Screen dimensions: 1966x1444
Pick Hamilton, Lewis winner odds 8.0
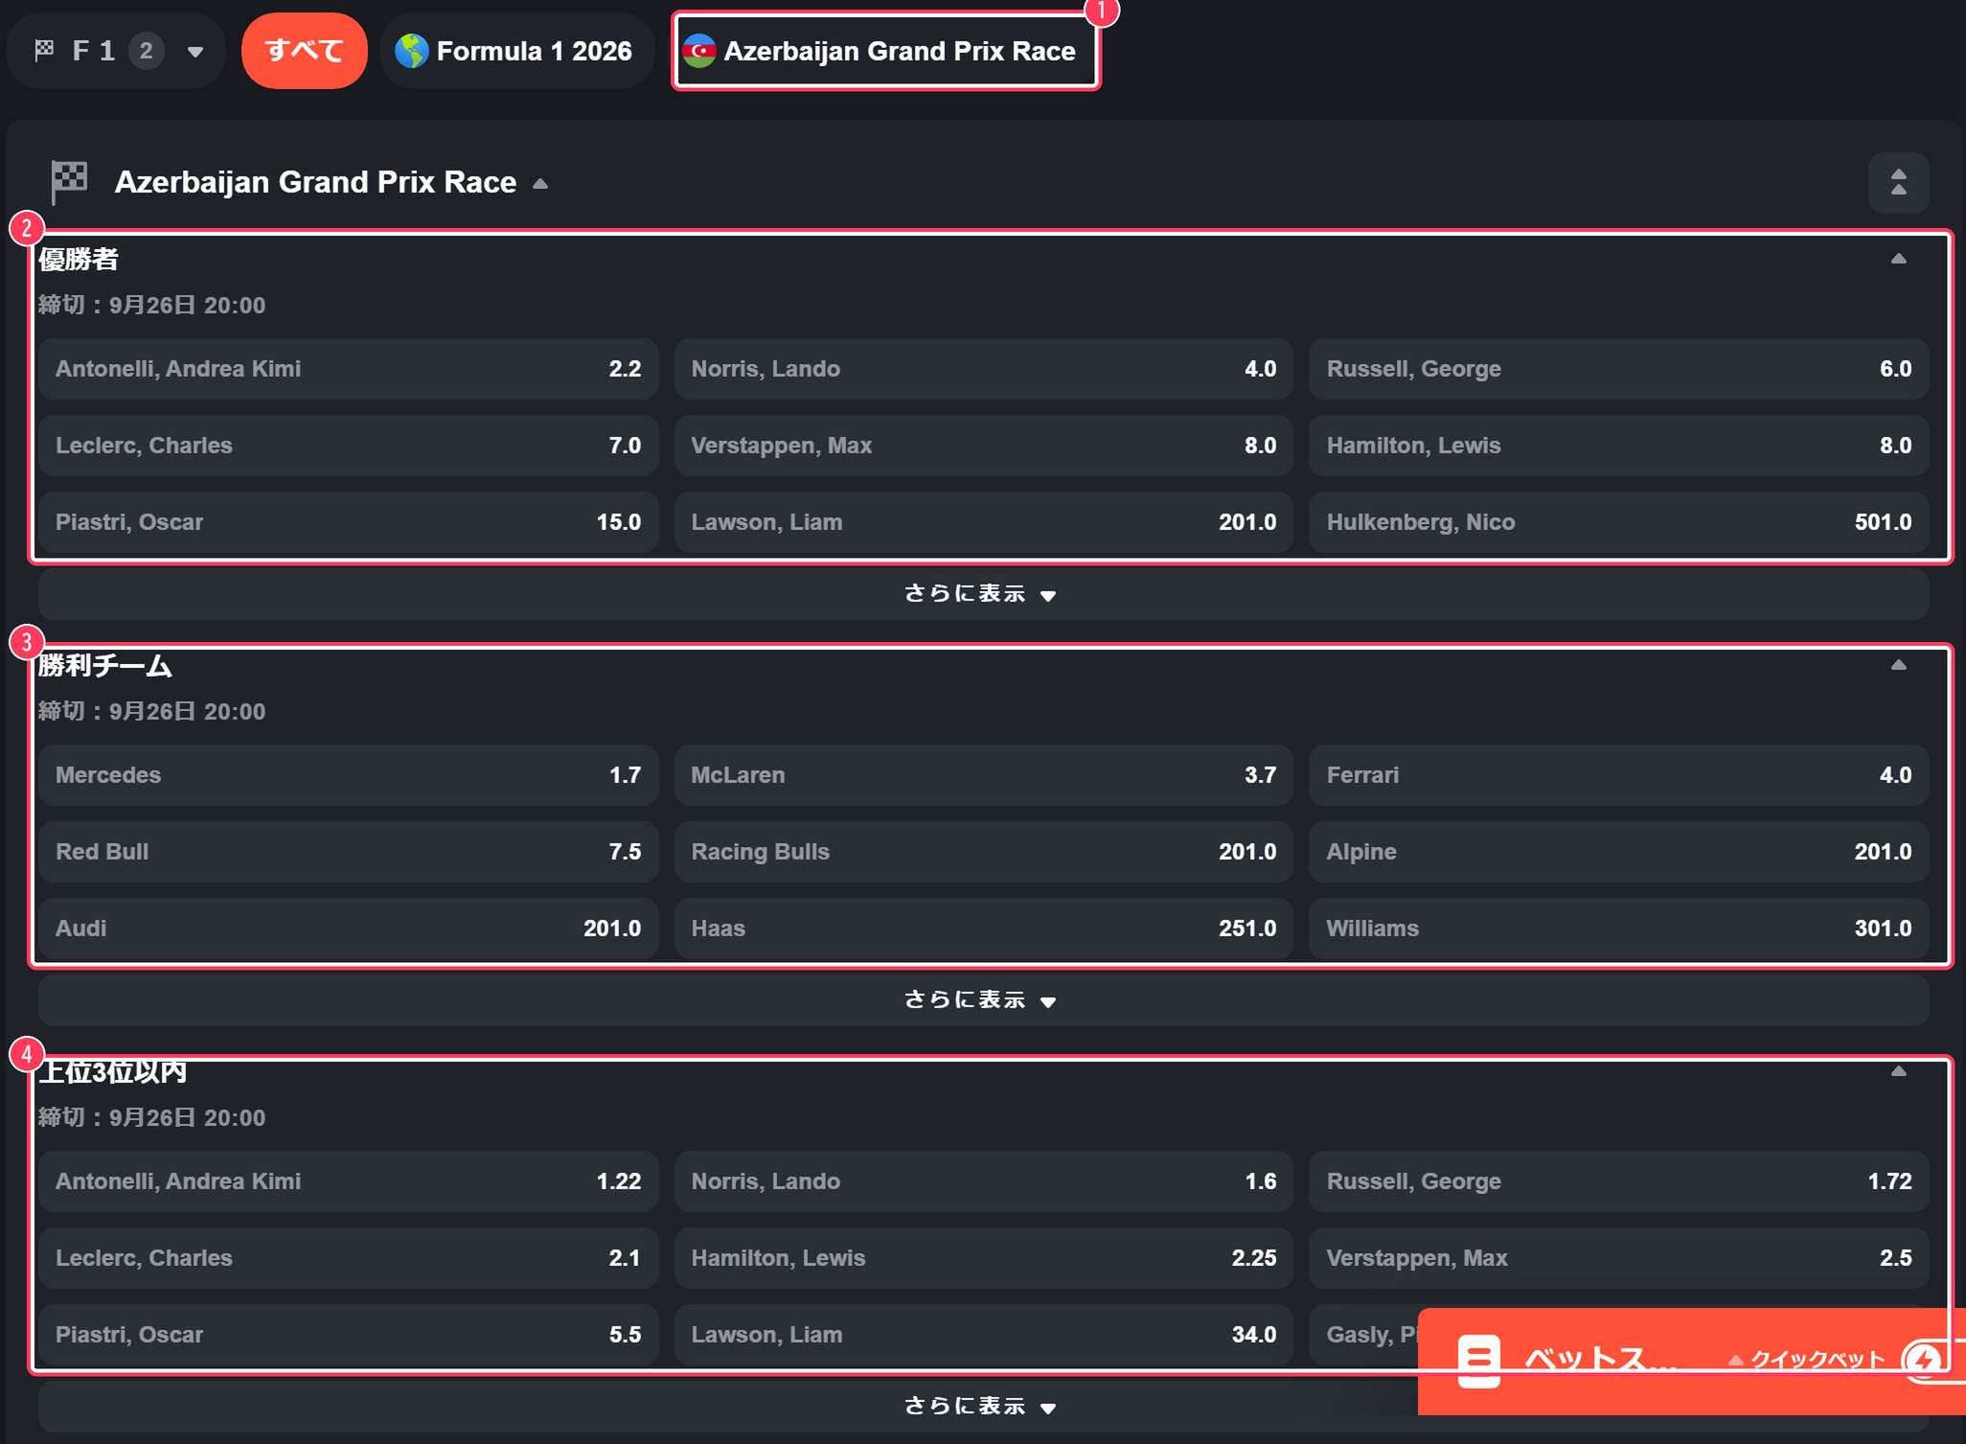tap(1619, 446)
